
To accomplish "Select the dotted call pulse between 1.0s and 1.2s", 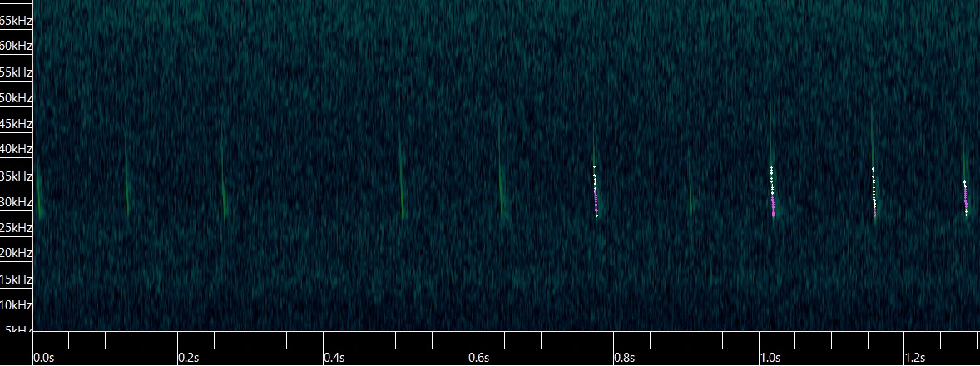I will [874, 193].
